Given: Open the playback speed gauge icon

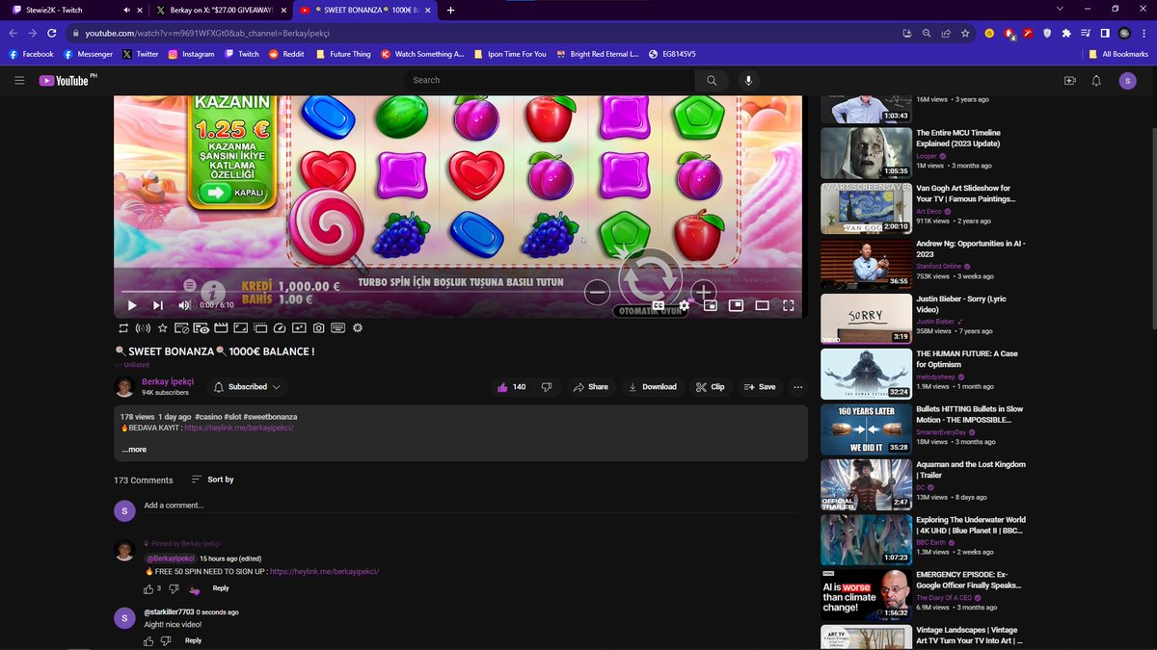Looking at the screenshot, I should (280, 328).
